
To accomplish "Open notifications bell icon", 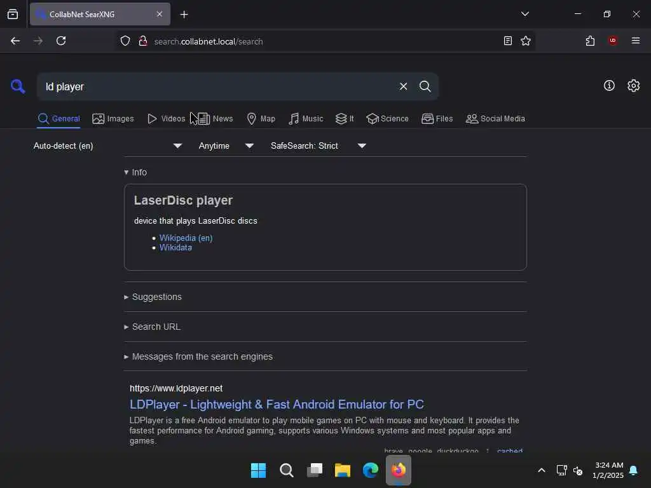I will coord(633,470).
